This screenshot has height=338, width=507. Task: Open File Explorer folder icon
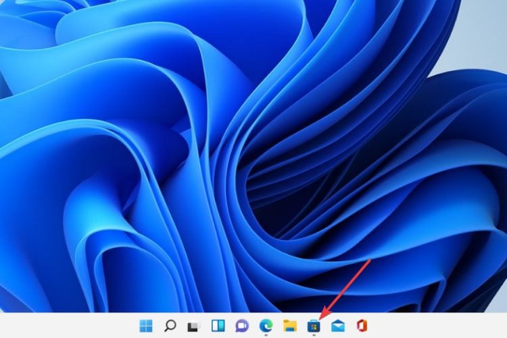click(x=290, y=326)
